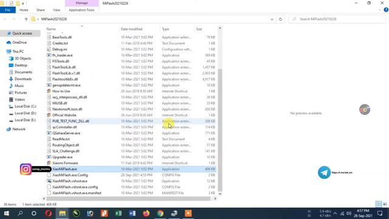Click the Search MiFlash20210226 field
Screen dimensions: 389x219
coord(337,19)
